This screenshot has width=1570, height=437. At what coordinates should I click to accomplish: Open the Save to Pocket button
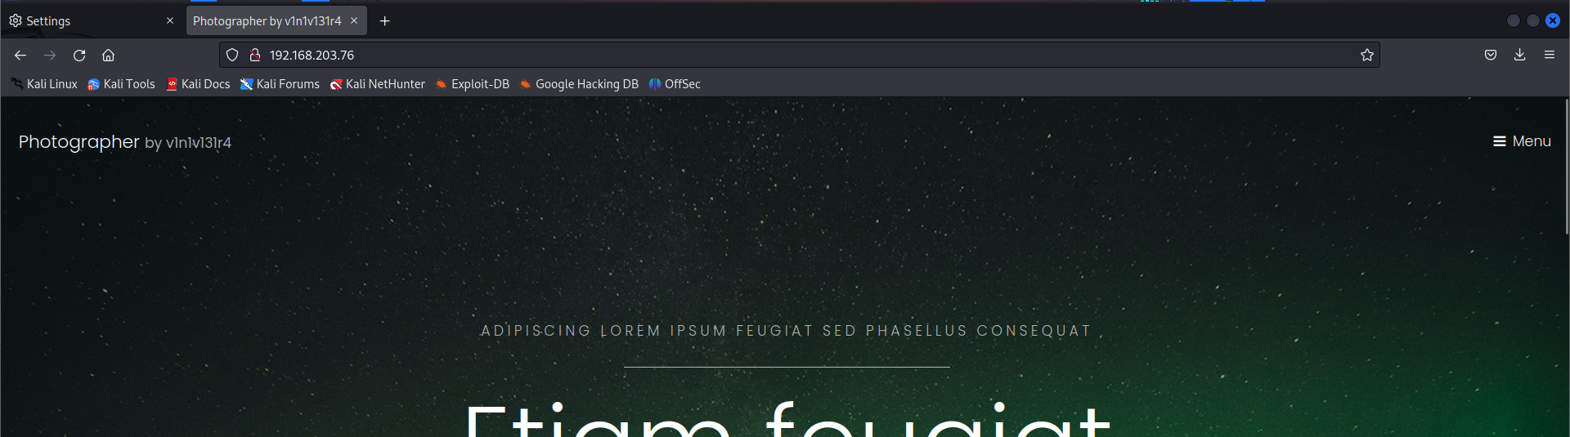pyautogui.click(x=1491, y=55)
